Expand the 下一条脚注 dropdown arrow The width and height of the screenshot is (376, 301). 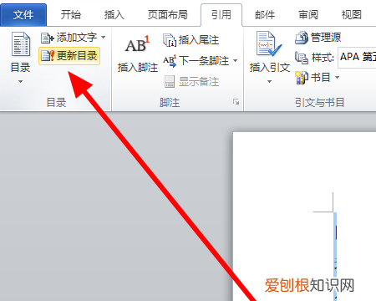(x=236, y=60)
